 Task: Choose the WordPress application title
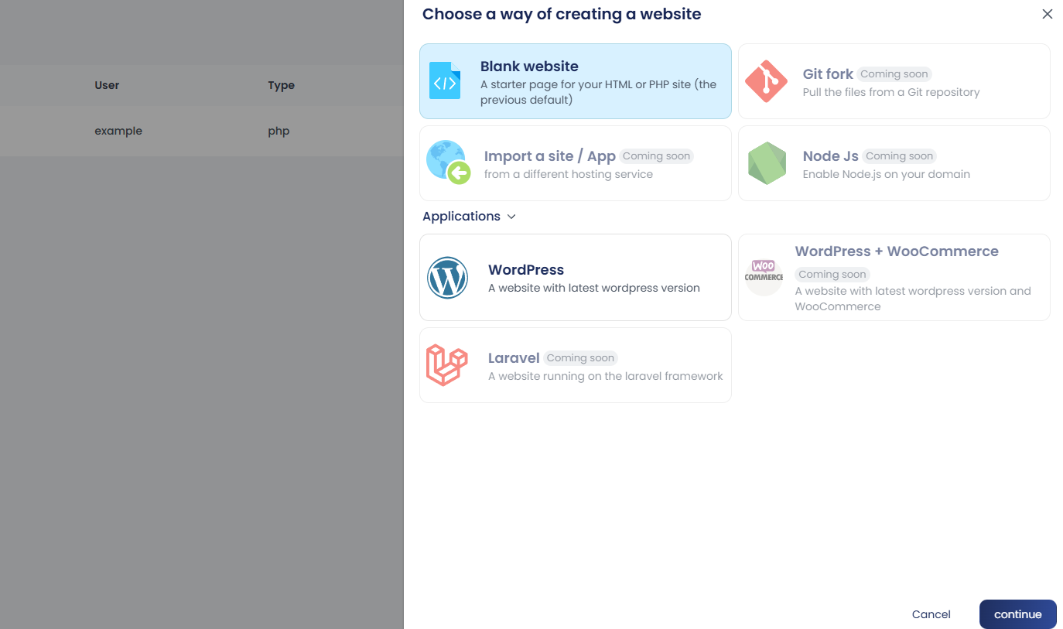(x=526, y=270)
